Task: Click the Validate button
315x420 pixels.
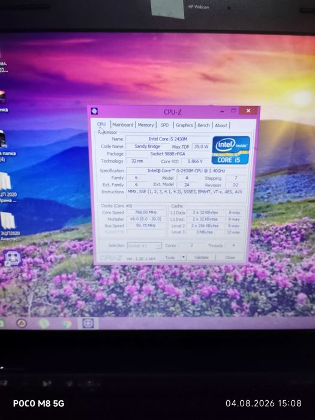Action: coord(201,257)
